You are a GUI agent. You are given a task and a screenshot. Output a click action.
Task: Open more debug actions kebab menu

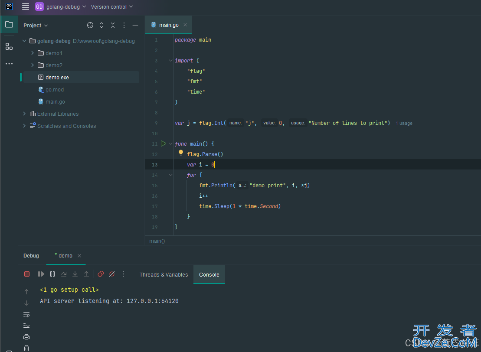point(123,274)
